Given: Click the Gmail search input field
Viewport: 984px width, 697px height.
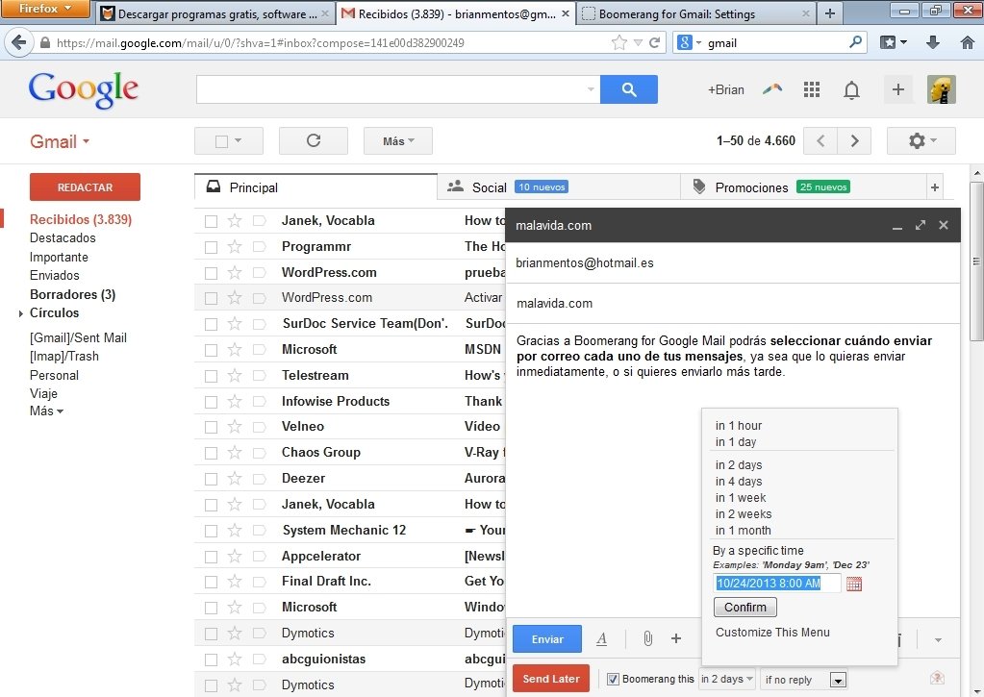Looking at the screenshot, I should (398, 89).
